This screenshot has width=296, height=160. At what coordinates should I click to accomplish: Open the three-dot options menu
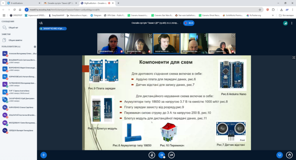292,23
